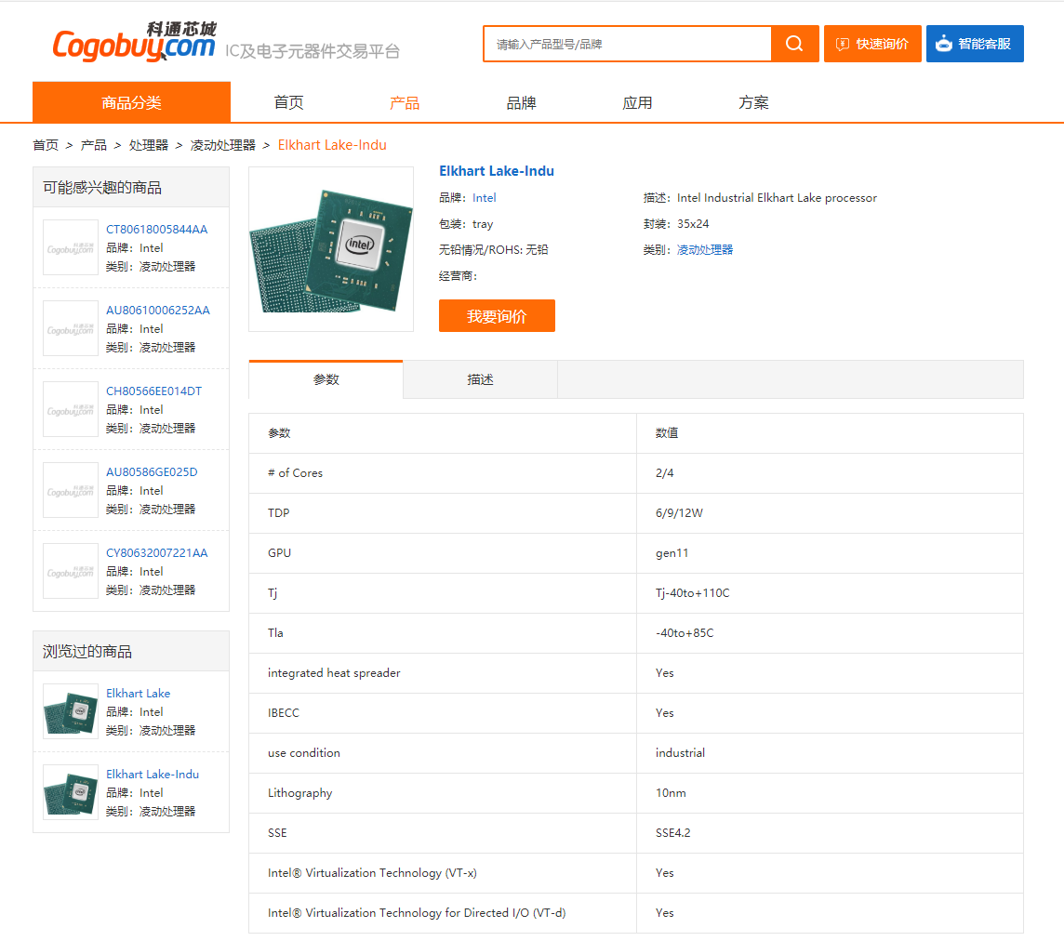Click the 我要询价 inquiry button
This screenshot has height=941, width=1064.
[497, 315]
